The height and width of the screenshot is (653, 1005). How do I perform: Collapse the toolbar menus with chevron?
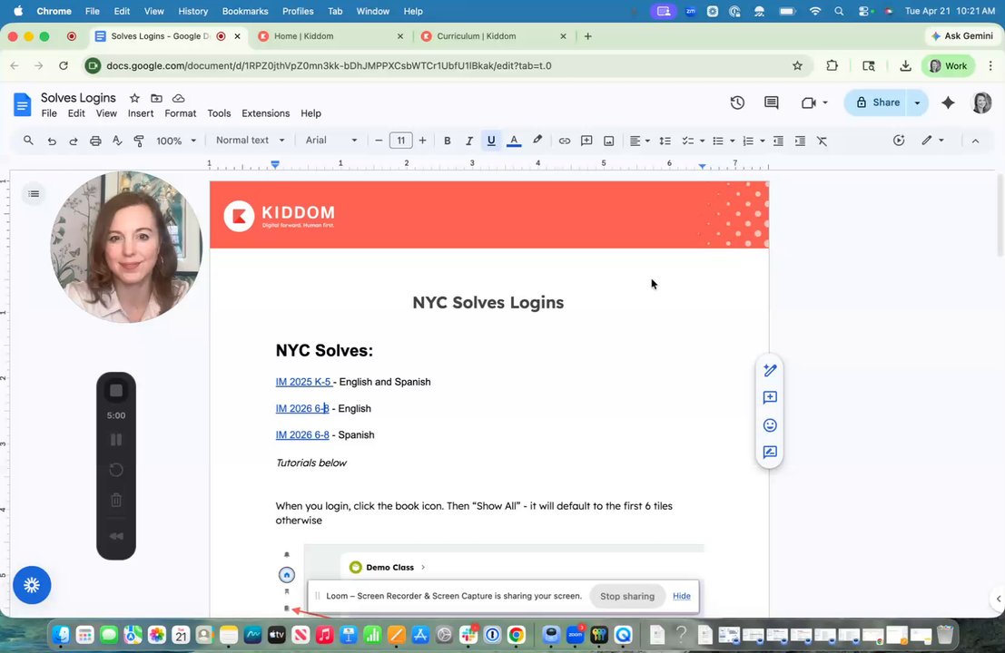click(976, 141)
